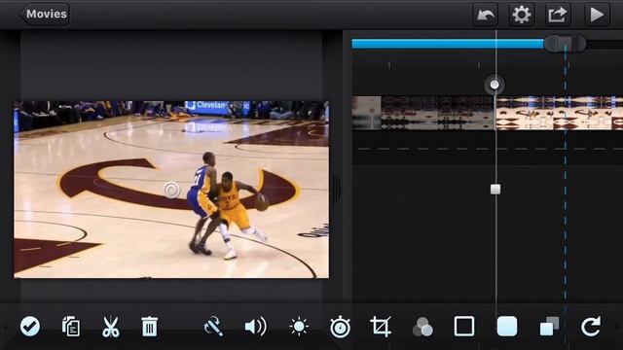This screenshot has width=623, height=350.
Task: Tap the basketball video preview
Action: click(171, 190)
